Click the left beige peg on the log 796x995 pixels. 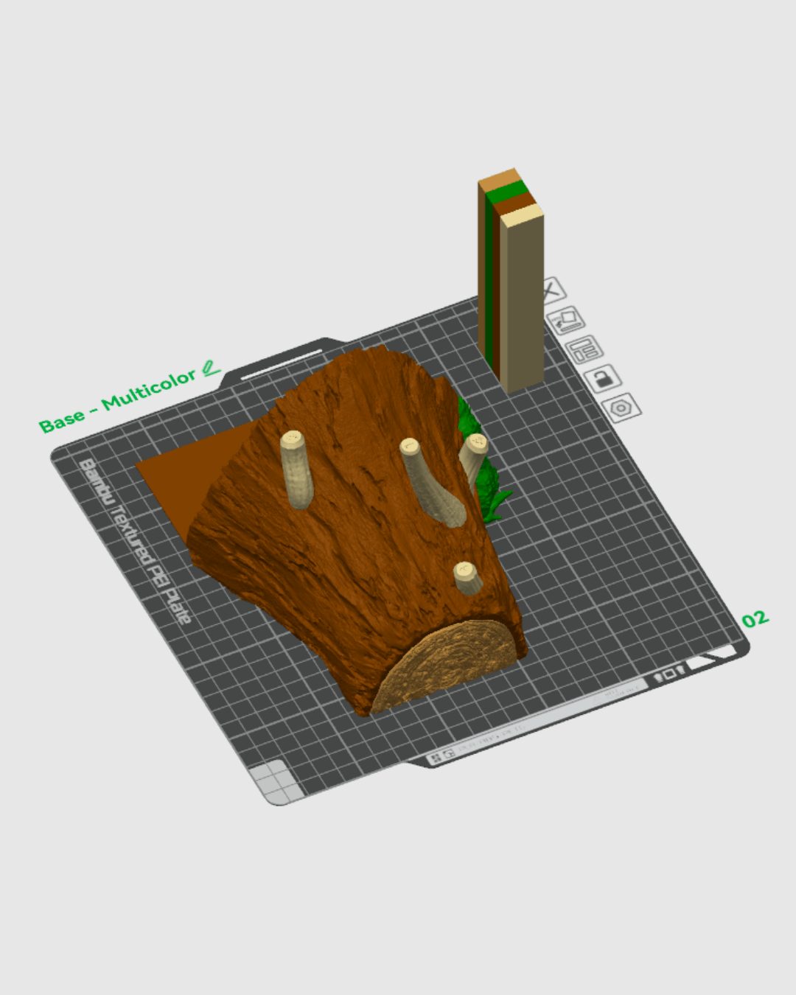pos(296,472)
